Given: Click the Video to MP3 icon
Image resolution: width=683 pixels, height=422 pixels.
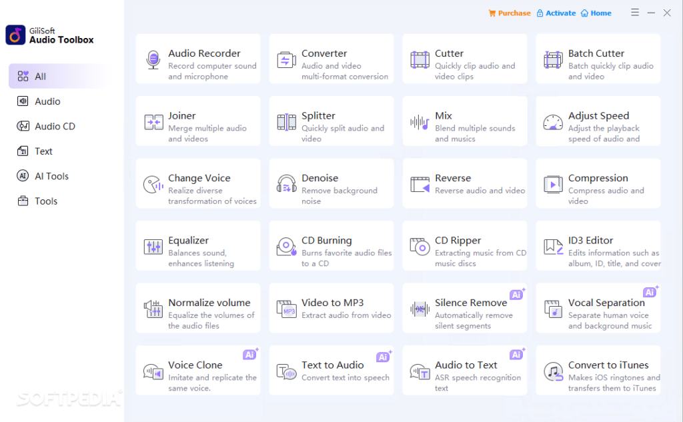Looking at the screenshot, I should coord(286,309).
